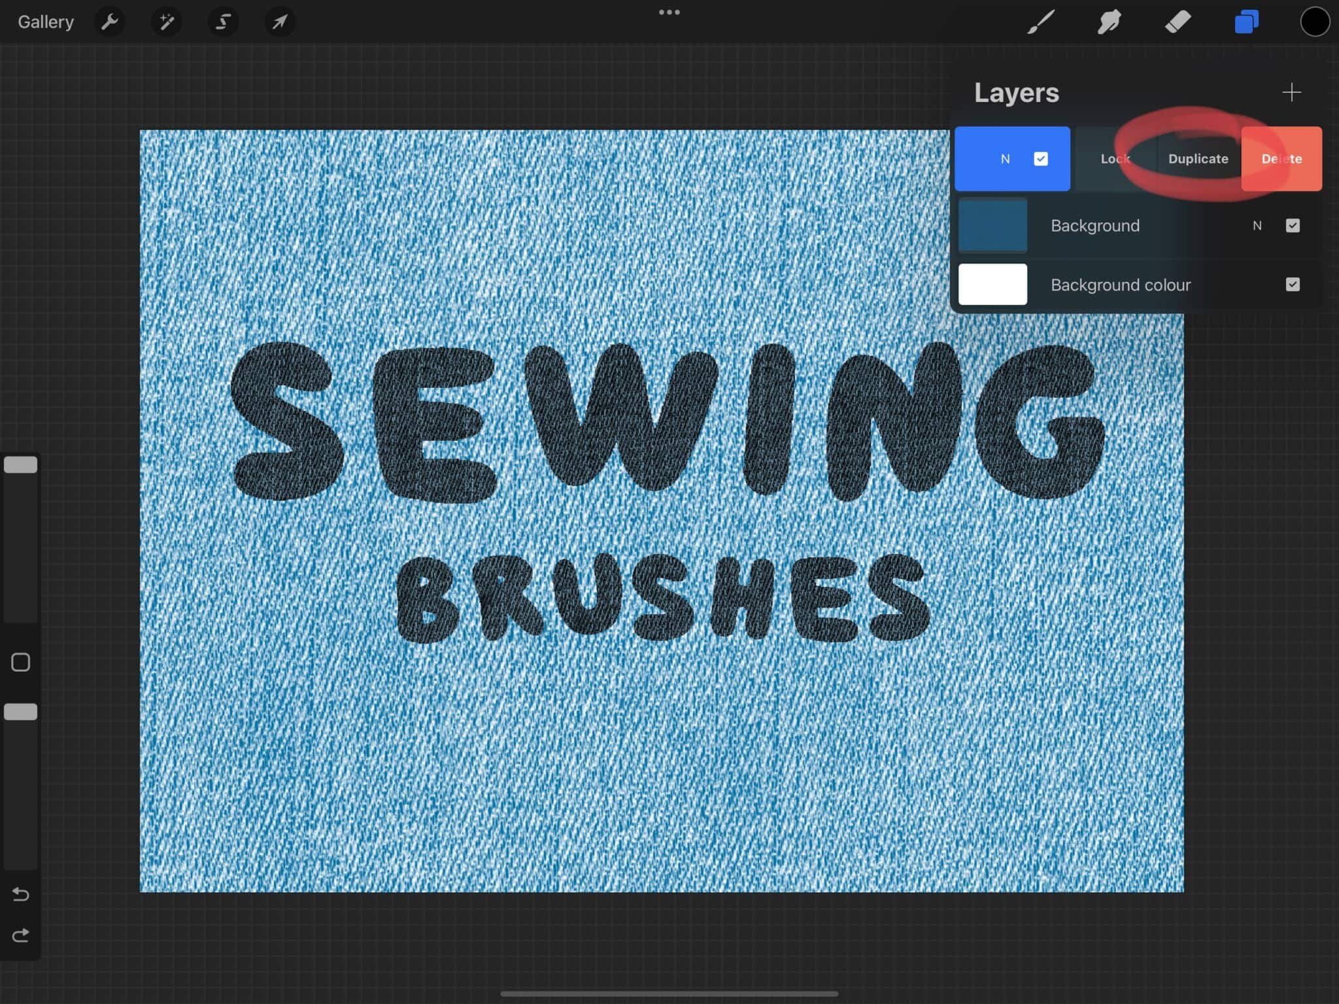Return to the Gallery
This screenshot has width=1339, height=1004.
pos(46,22)
